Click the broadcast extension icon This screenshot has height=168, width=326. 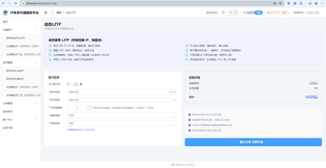(289, 3)
